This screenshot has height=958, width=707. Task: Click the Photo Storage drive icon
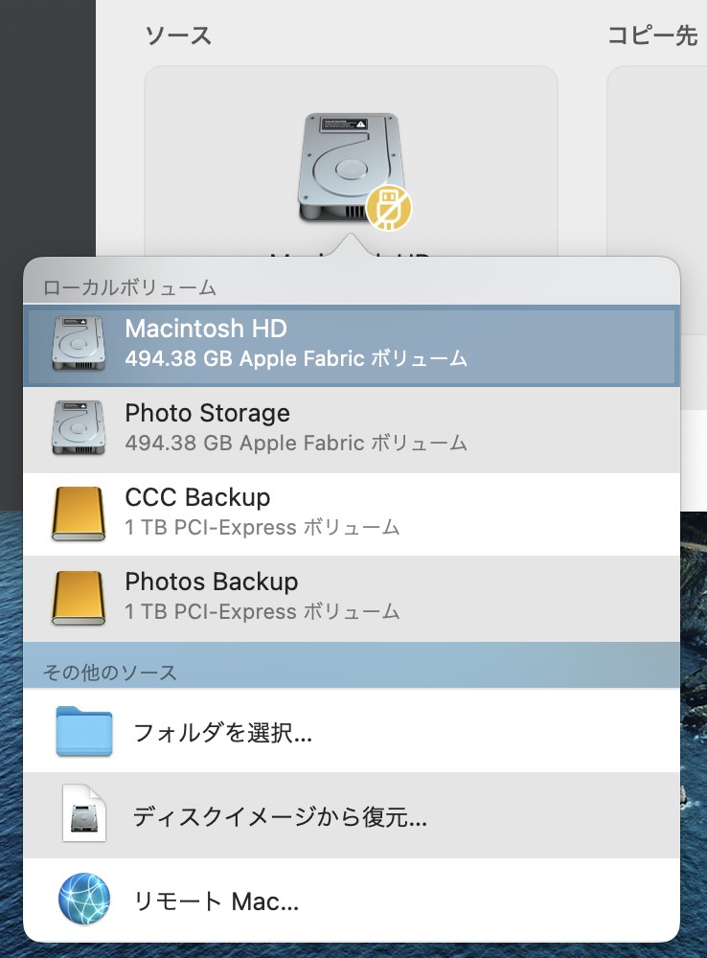79,427
